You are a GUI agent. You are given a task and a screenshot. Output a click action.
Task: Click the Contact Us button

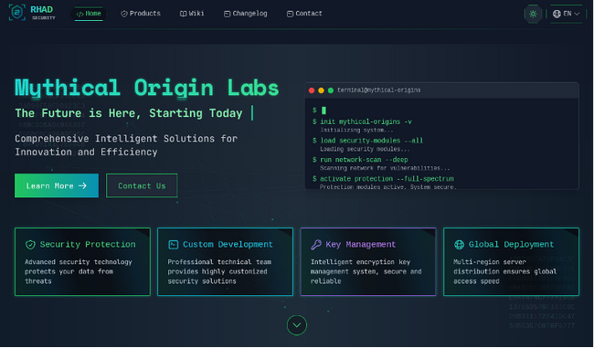pyautogui.click(x=142, y=185)
